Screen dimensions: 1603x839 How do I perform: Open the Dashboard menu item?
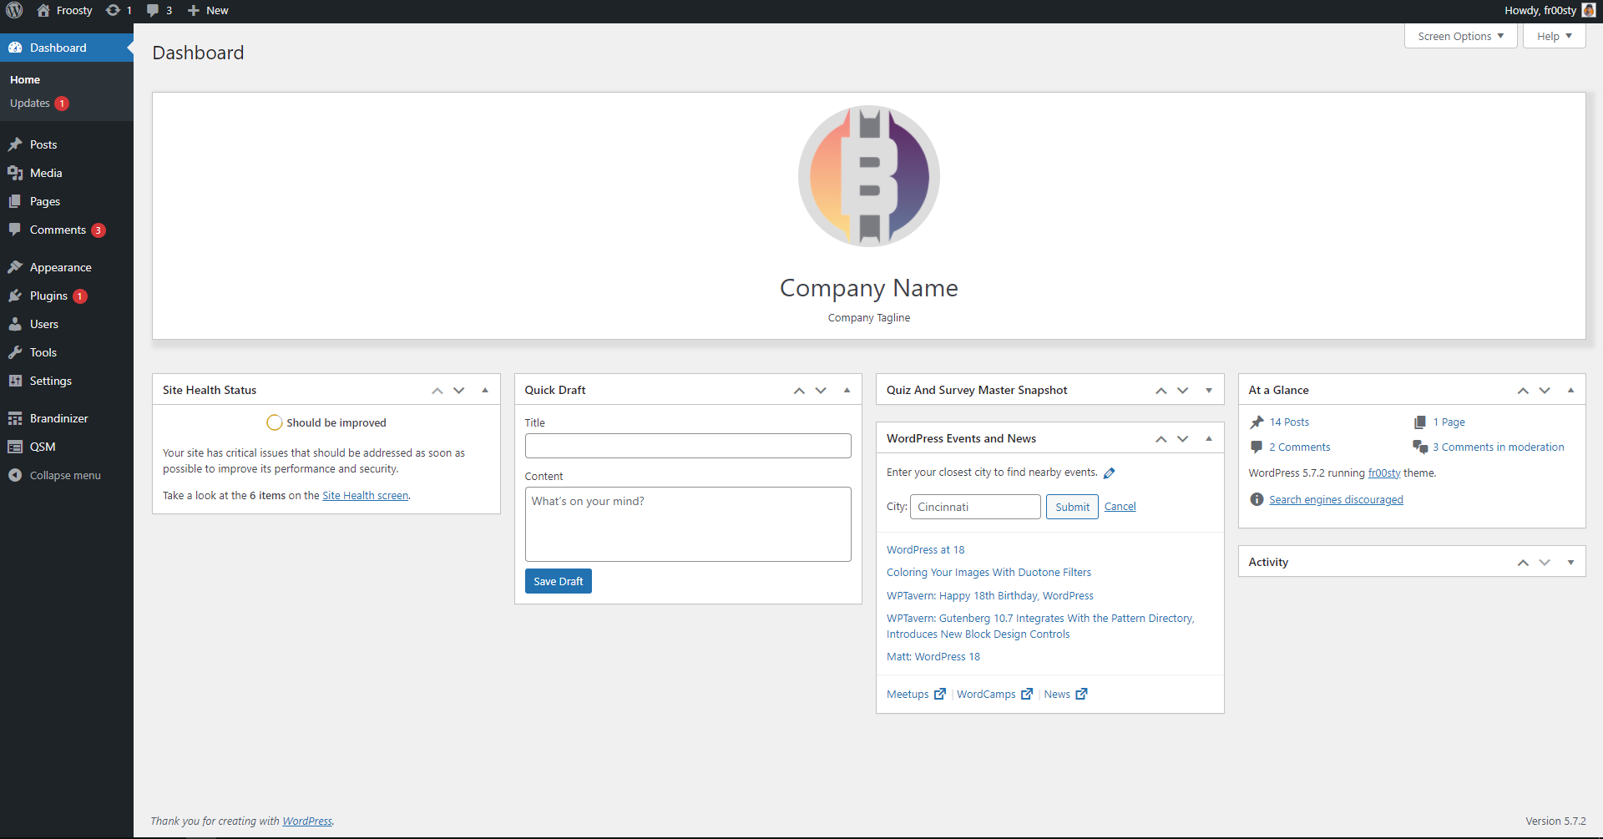(67, 48)
